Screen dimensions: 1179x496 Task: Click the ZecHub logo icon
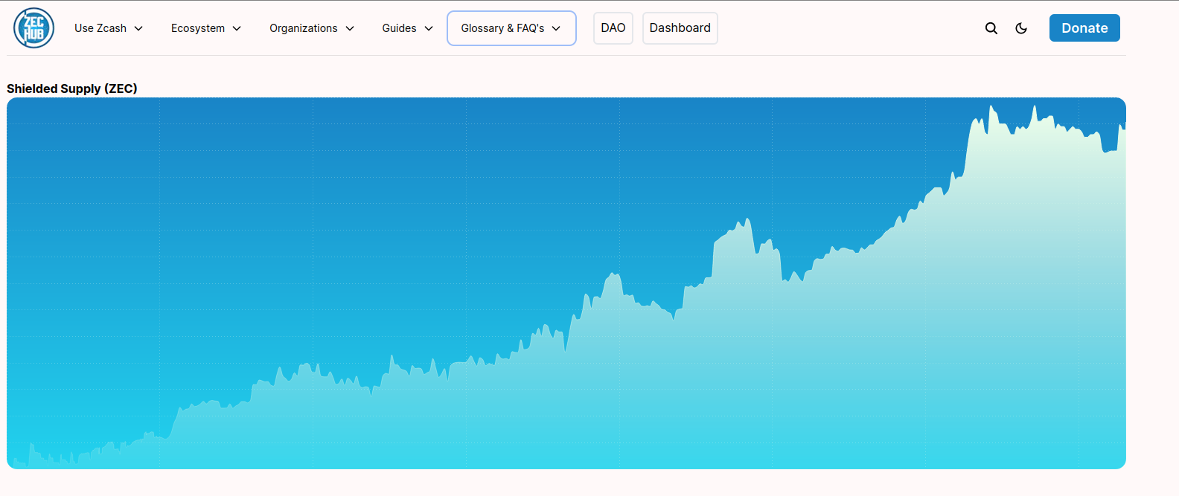pyautogui.click(x=34, y=28)
